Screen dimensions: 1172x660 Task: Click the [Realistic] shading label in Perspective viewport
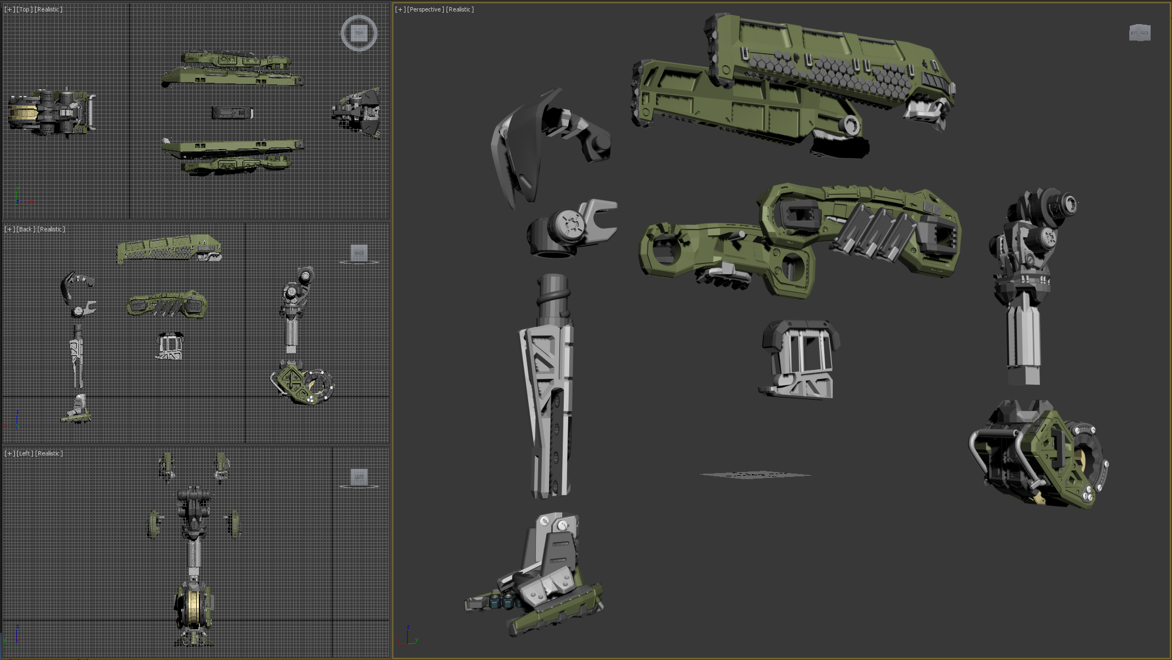click(460, 9)
